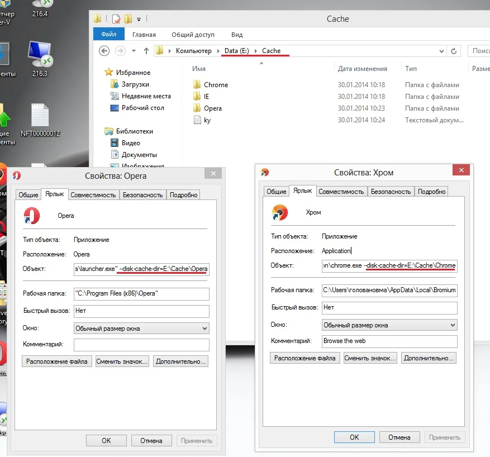Screen dimensions: 490x457
Task: Open Документы library in navigation pane
Action: coord(139,155)
